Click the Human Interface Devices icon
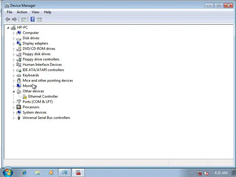This screenshot has height=177, width=236. [19, 65]
